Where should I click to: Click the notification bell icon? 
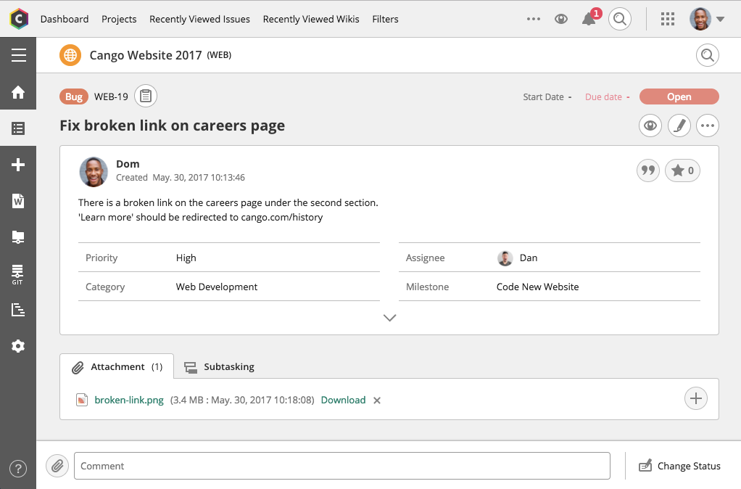588,20
